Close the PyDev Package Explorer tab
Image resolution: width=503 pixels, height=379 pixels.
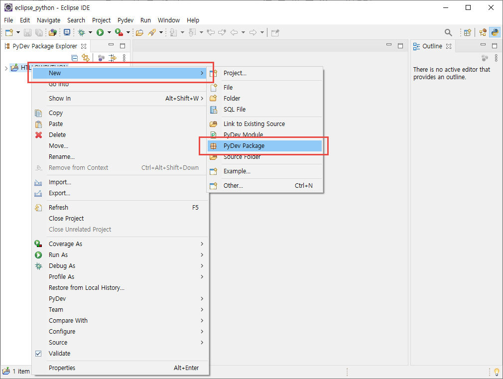(84, 46)
